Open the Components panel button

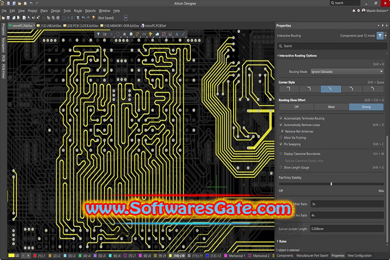click(x=285, y=256)
